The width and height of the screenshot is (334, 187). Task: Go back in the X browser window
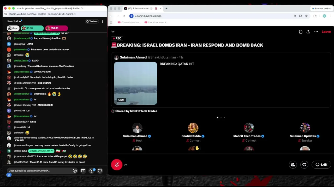click(x=111, y=16)
